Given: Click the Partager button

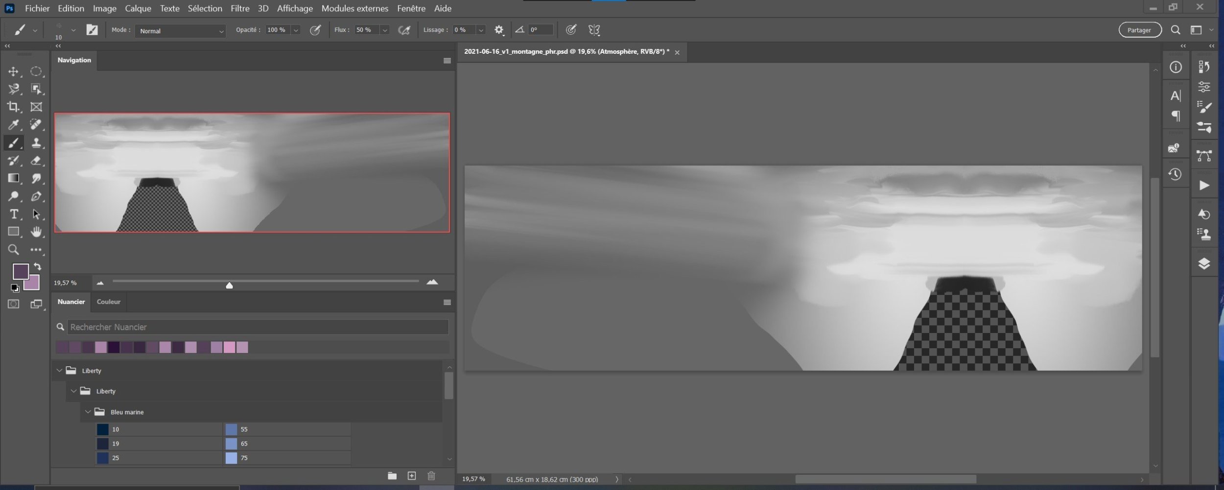Looking at the screenshot, I should 1139,30.
